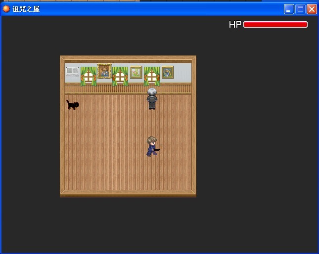Image resolution: width=319 pixels, height=254 pixels.
Task: Click the rightmost green-curtained window
Action: point(152,77)
